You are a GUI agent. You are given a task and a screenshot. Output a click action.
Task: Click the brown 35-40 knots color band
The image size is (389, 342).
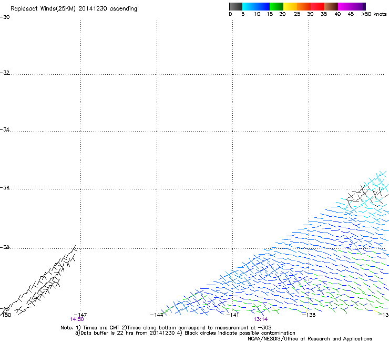click(331, 6)
